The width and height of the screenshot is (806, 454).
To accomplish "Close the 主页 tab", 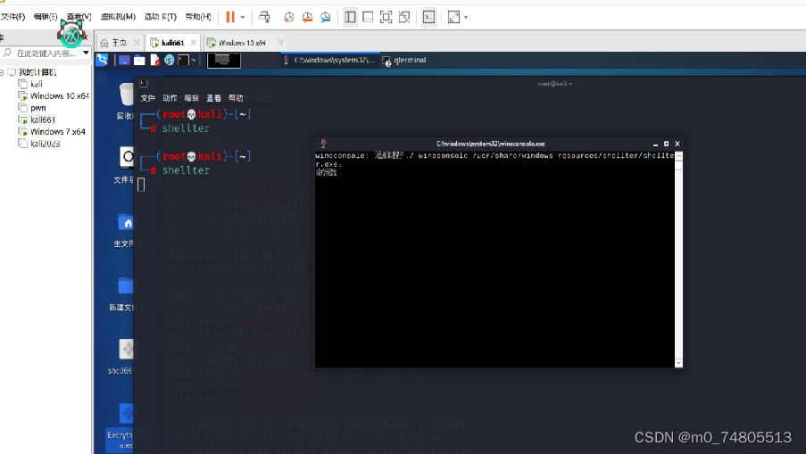I will click(137, 43).
